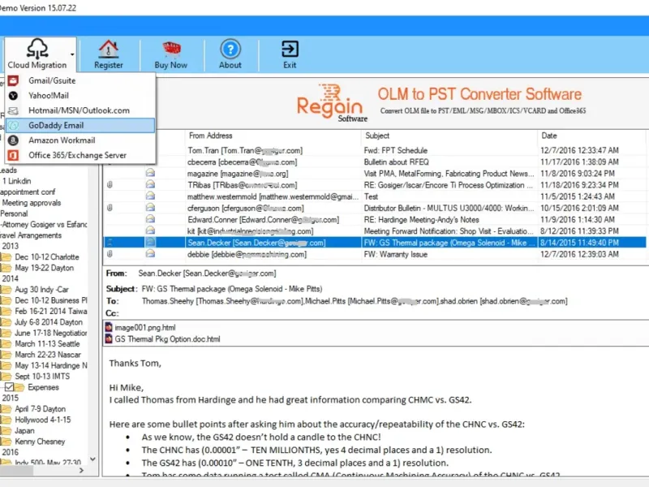Select the Edward.Conner Hardinge Meeting email
Image resolution: width=649 pixels, height=487 pixels.
pyautogui.click(x=375, y=219)
